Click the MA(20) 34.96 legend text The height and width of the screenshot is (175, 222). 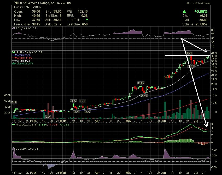(x=23, y=61)
